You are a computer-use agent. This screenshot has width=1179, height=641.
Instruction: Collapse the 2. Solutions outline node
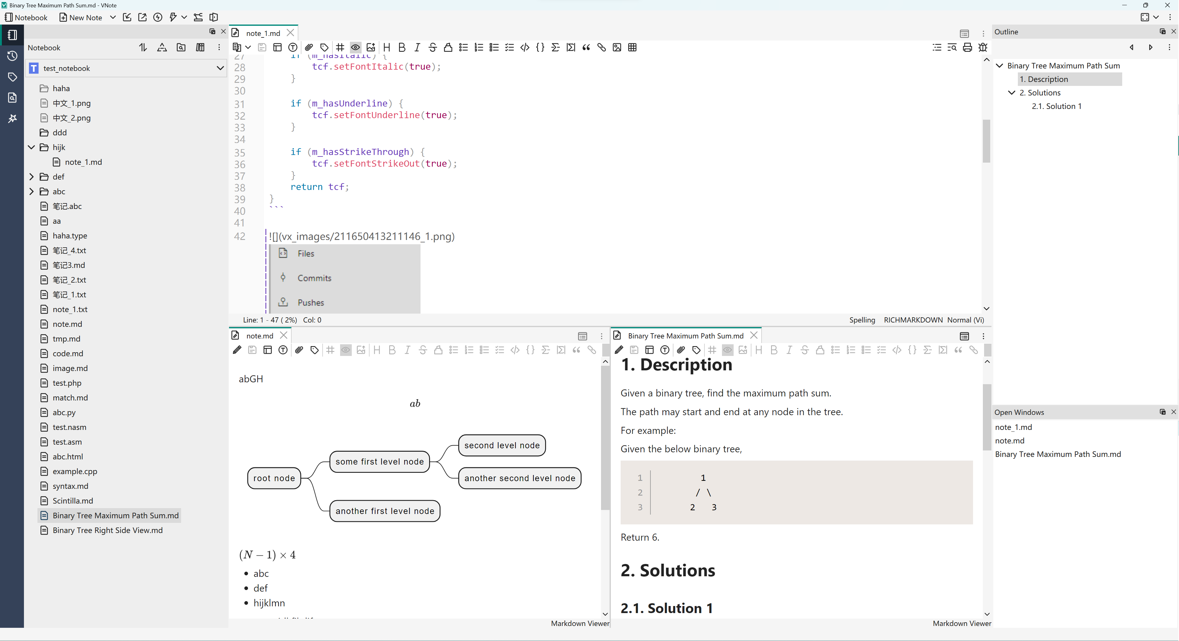[1011, 92]
